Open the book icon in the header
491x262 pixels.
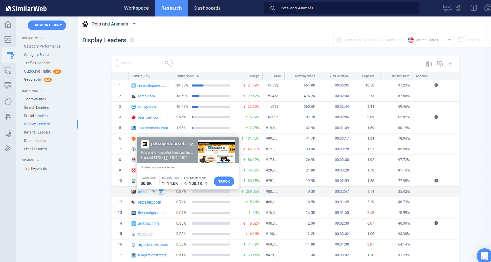tap(474, 8)
